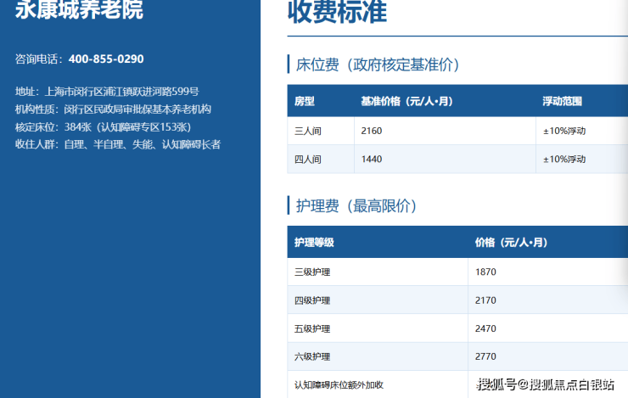Image resolution: width=628 pixels, height=398 pixels.
Task: Click the 核定床位 384张 line
Action: pos(104,127)
